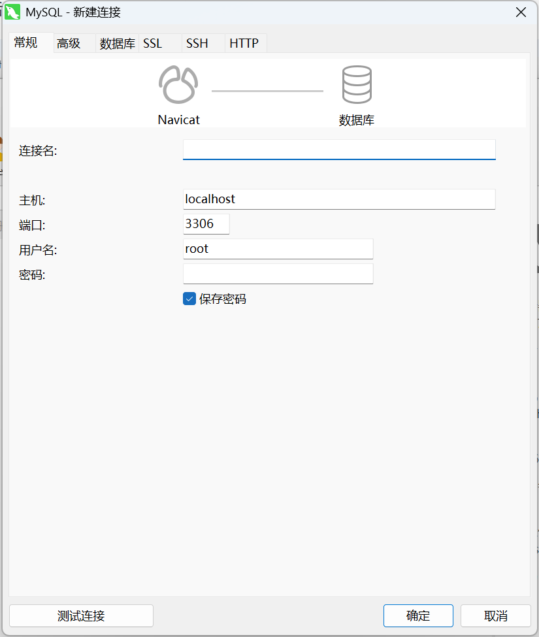Screen dimensions: 539x637
Task: Switch to the SSH tab
Action: click(203, 43)
